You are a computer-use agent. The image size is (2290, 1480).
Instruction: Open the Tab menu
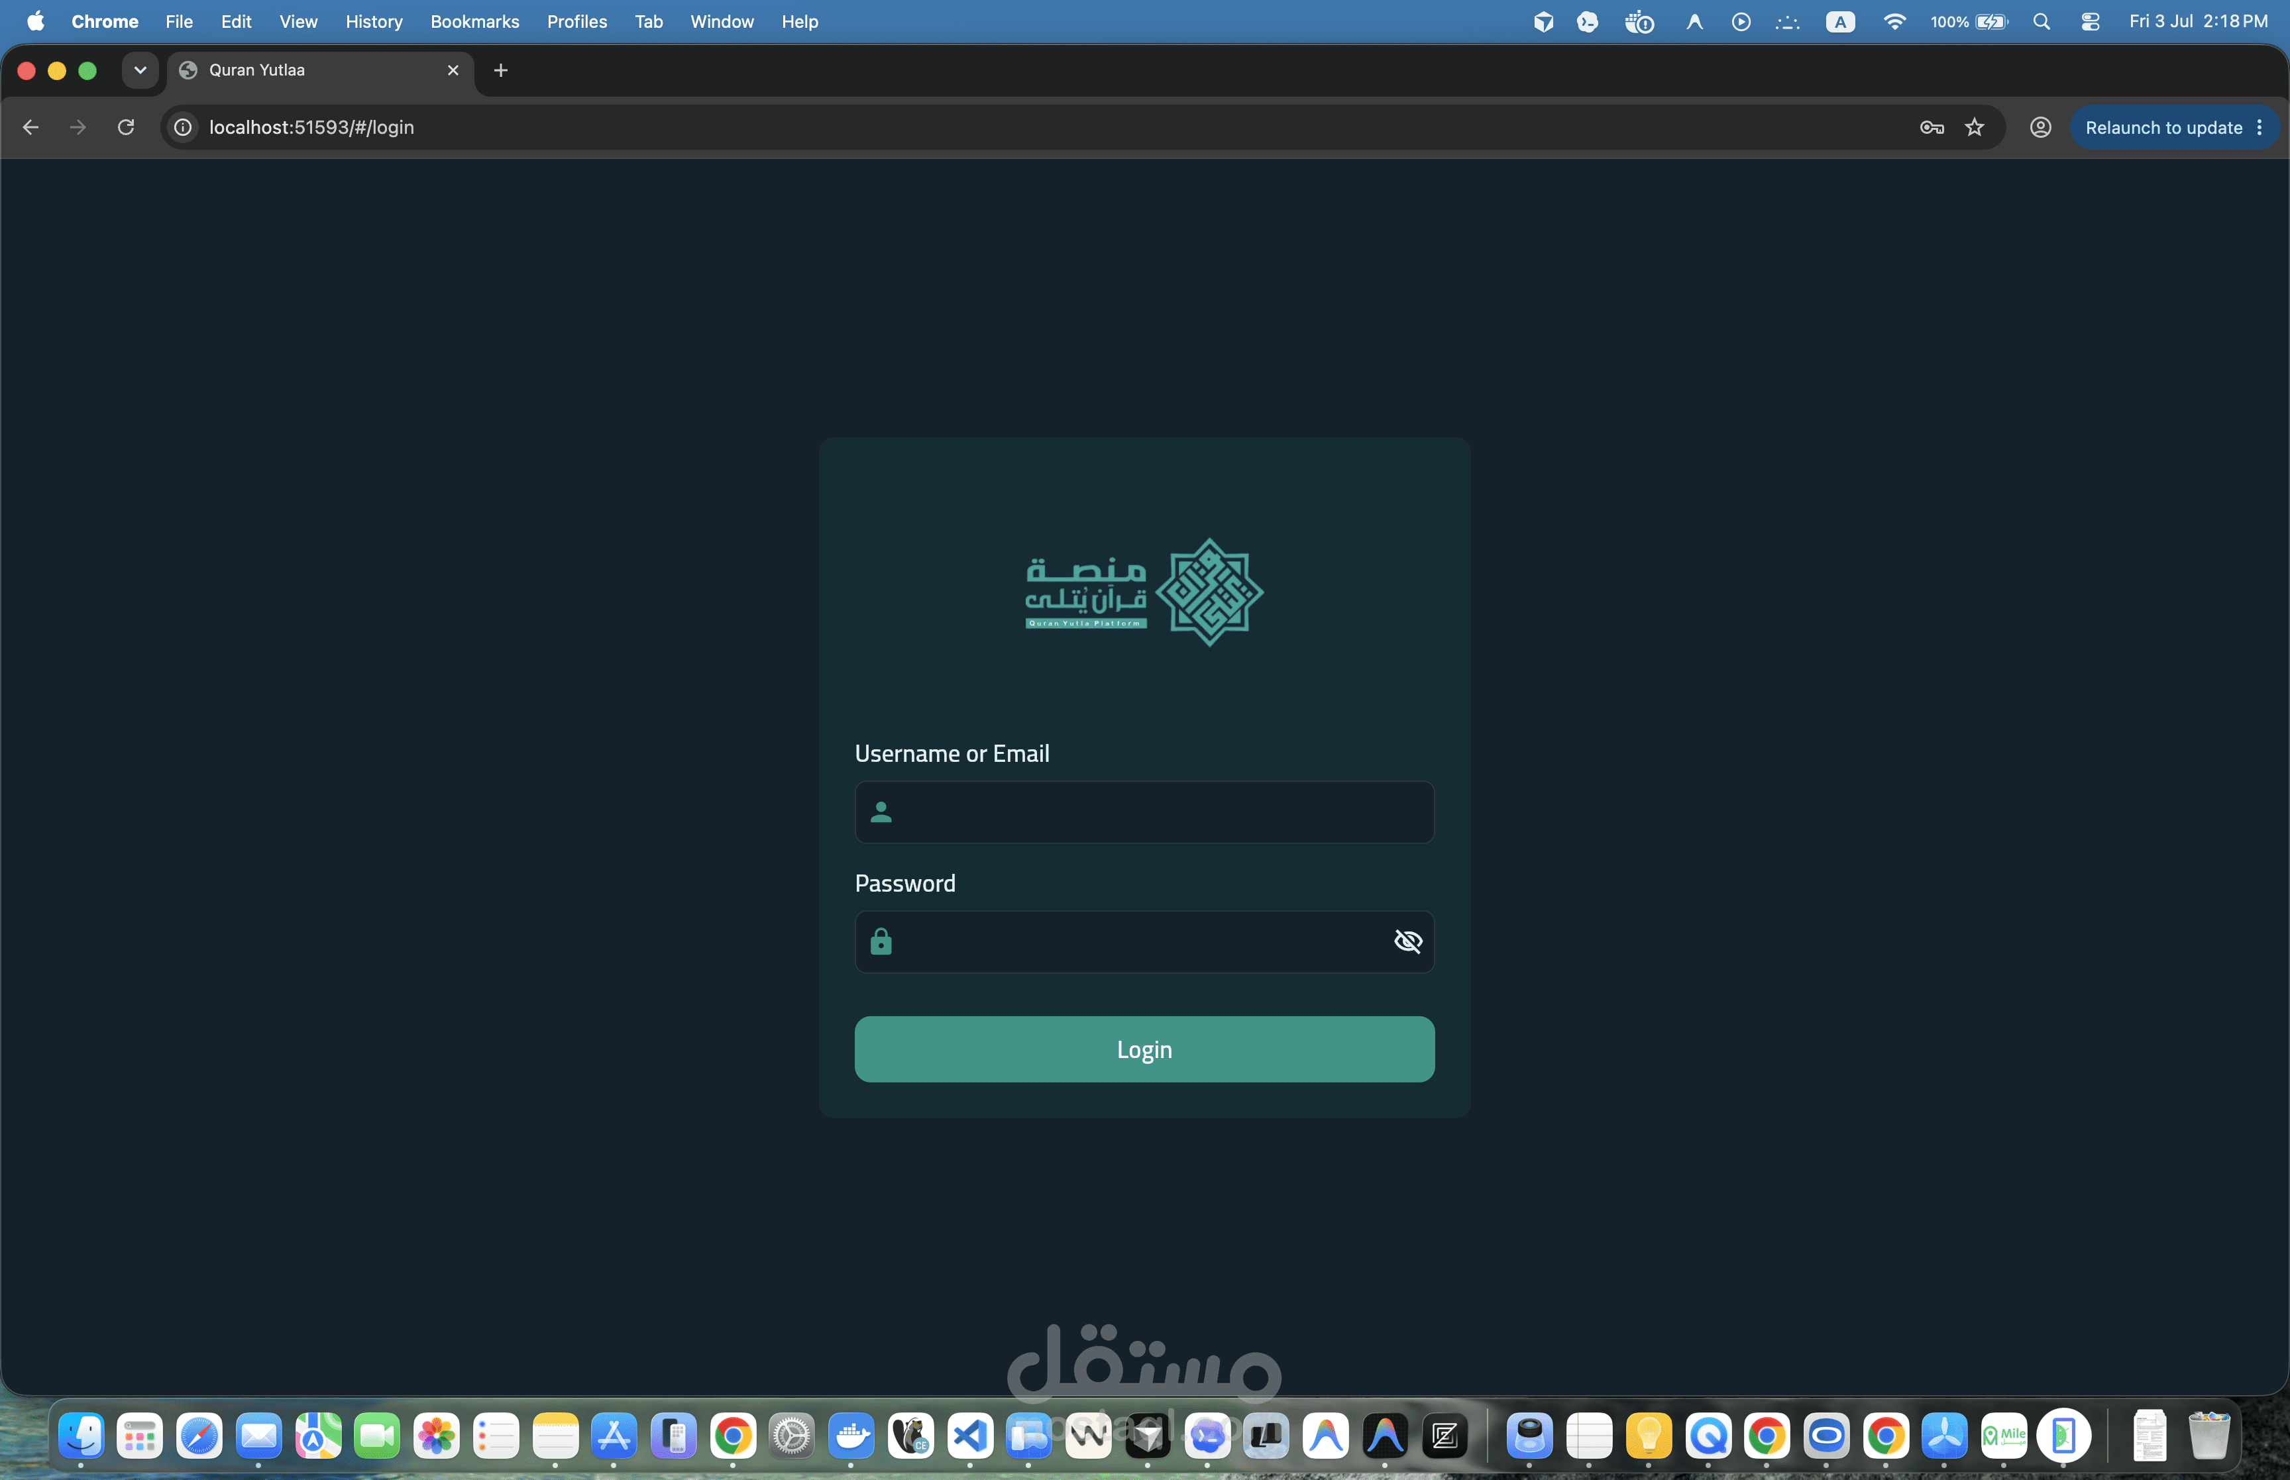649,21
